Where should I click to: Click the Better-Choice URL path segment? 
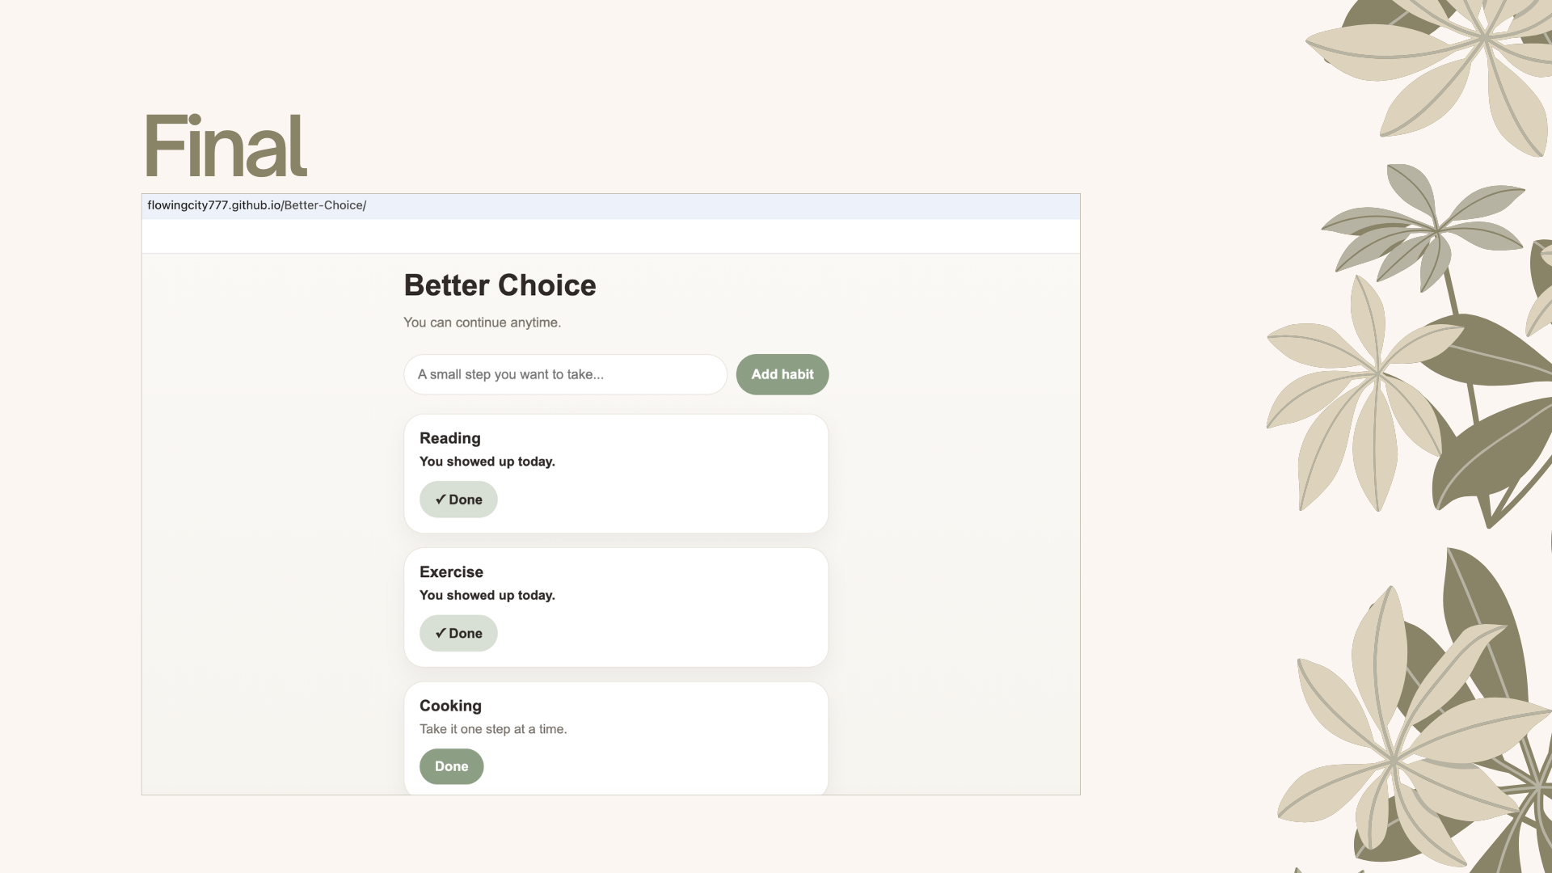point(324,205)
